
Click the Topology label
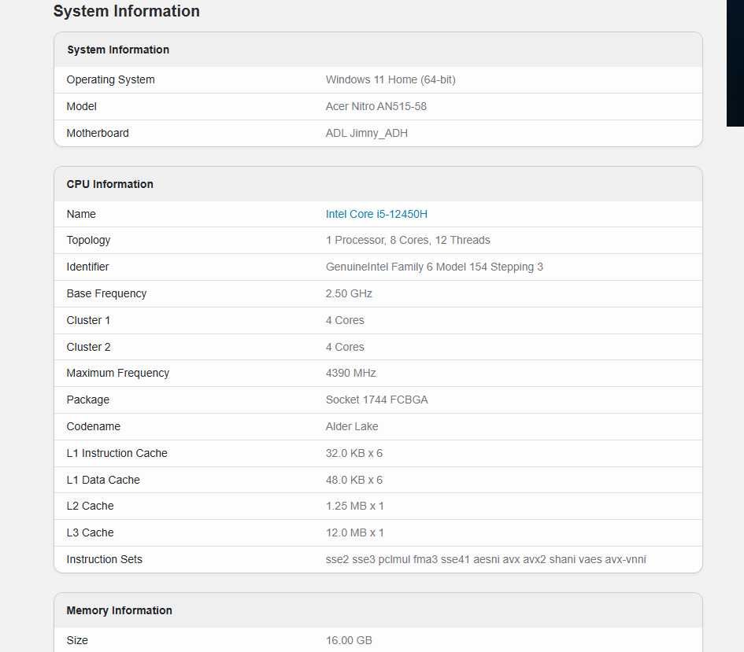coord(88,240)
